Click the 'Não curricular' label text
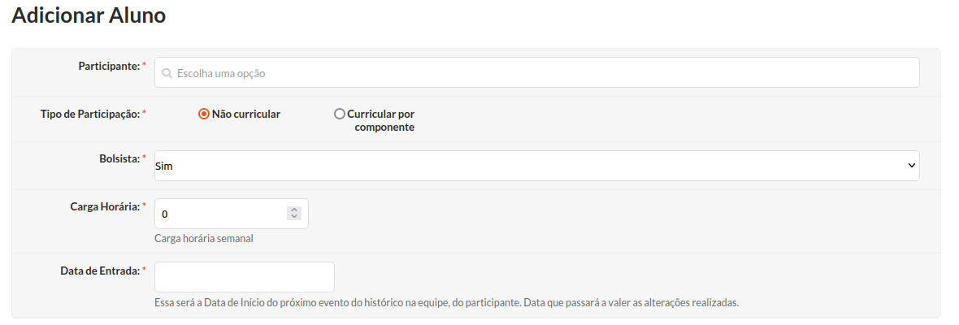Viewport: 959px width, 325px height. [246, 114]
